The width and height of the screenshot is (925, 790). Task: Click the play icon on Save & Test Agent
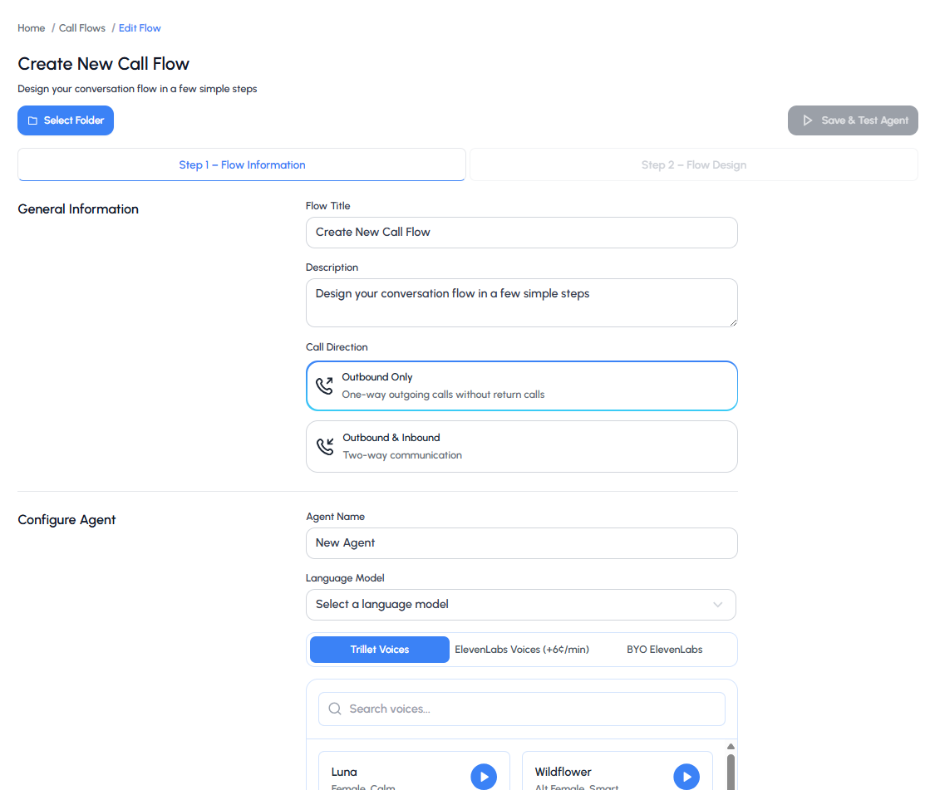(x=807, y=120)
